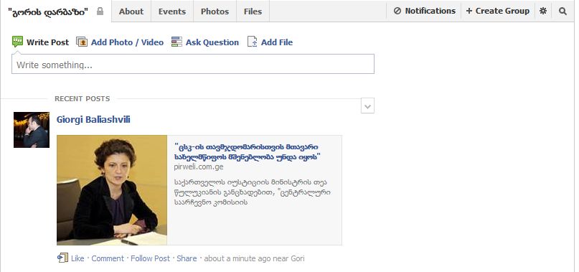Click the Add File document icon
Viewport: 579px width, 272px height.
coord(253,42)
